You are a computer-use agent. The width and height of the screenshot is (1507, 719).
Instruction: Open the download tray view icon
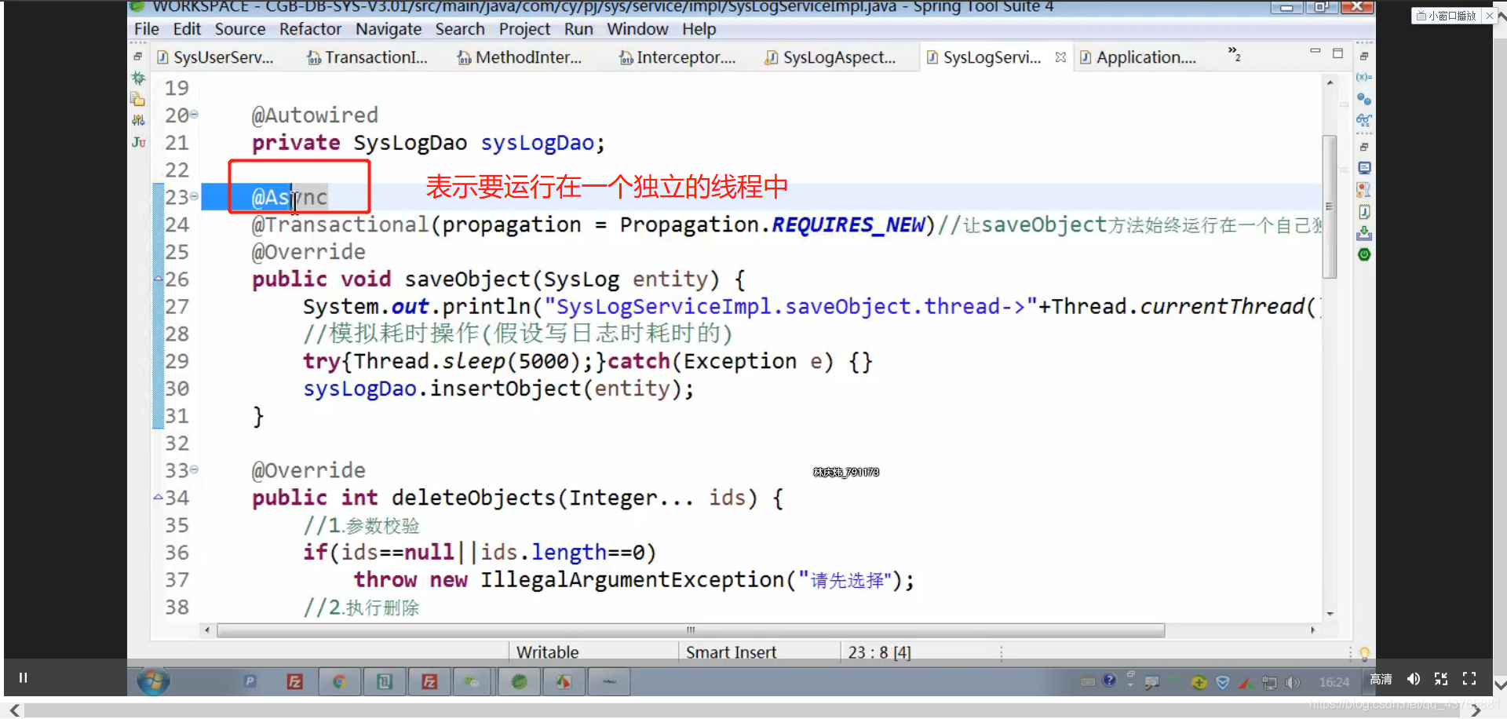point(1364,233)
